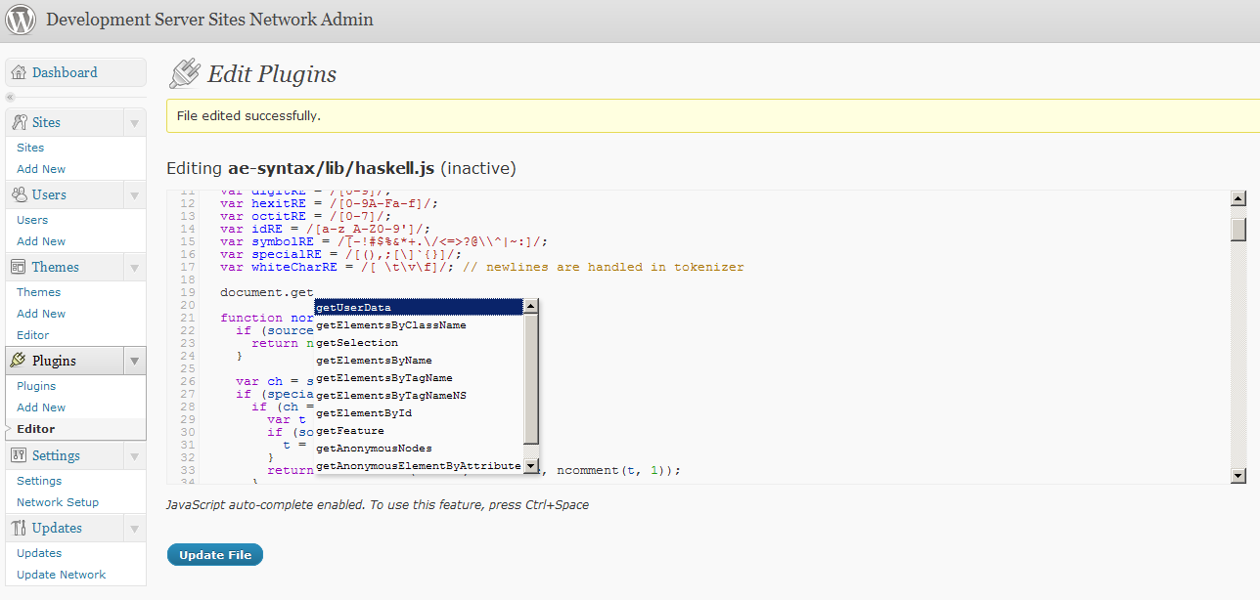Collapse the Sites menu section arrow
This screenshot has width=1260, height=600.
tap(134, 123)
